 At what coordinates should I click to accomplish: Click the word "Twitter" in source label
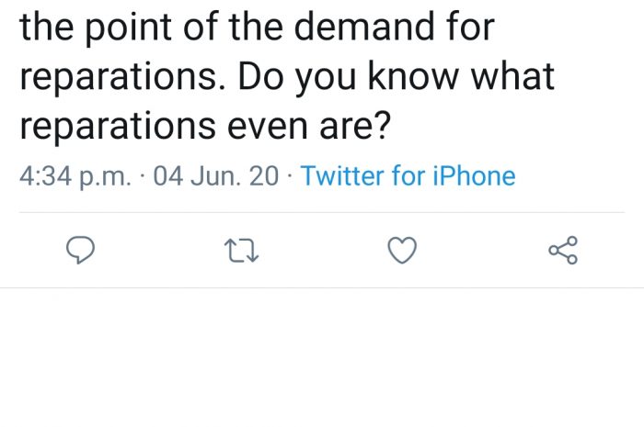pos(342,175)
